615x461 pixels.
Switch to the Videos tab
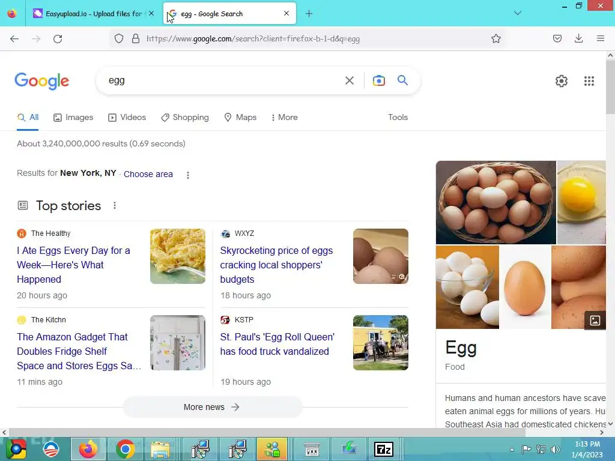pyautogui.click(x=127, y=117)
